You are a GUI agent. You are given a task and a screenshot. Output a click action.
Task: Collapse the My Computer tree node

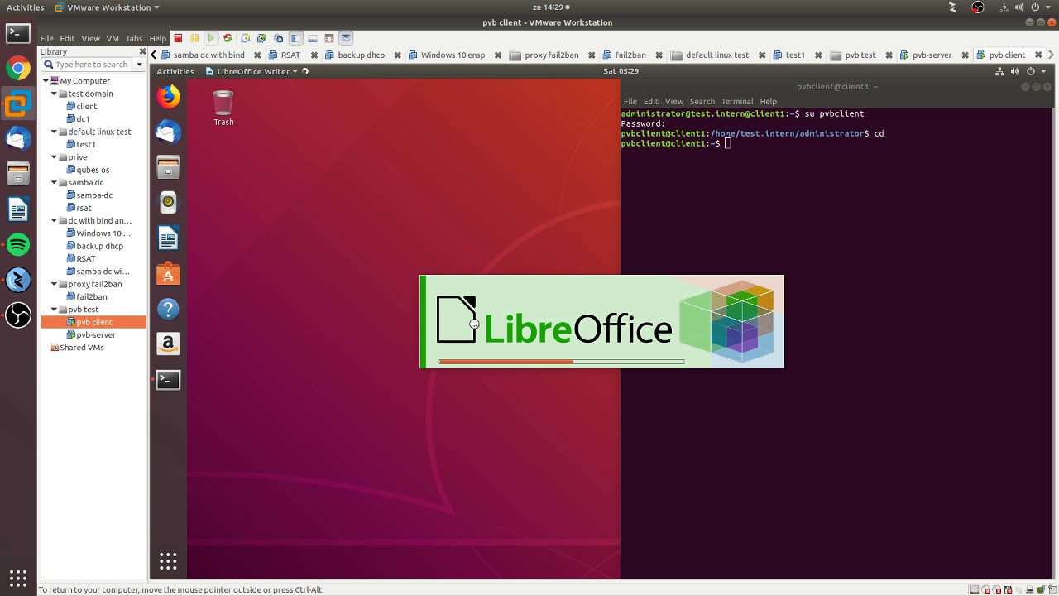point(46,81)
